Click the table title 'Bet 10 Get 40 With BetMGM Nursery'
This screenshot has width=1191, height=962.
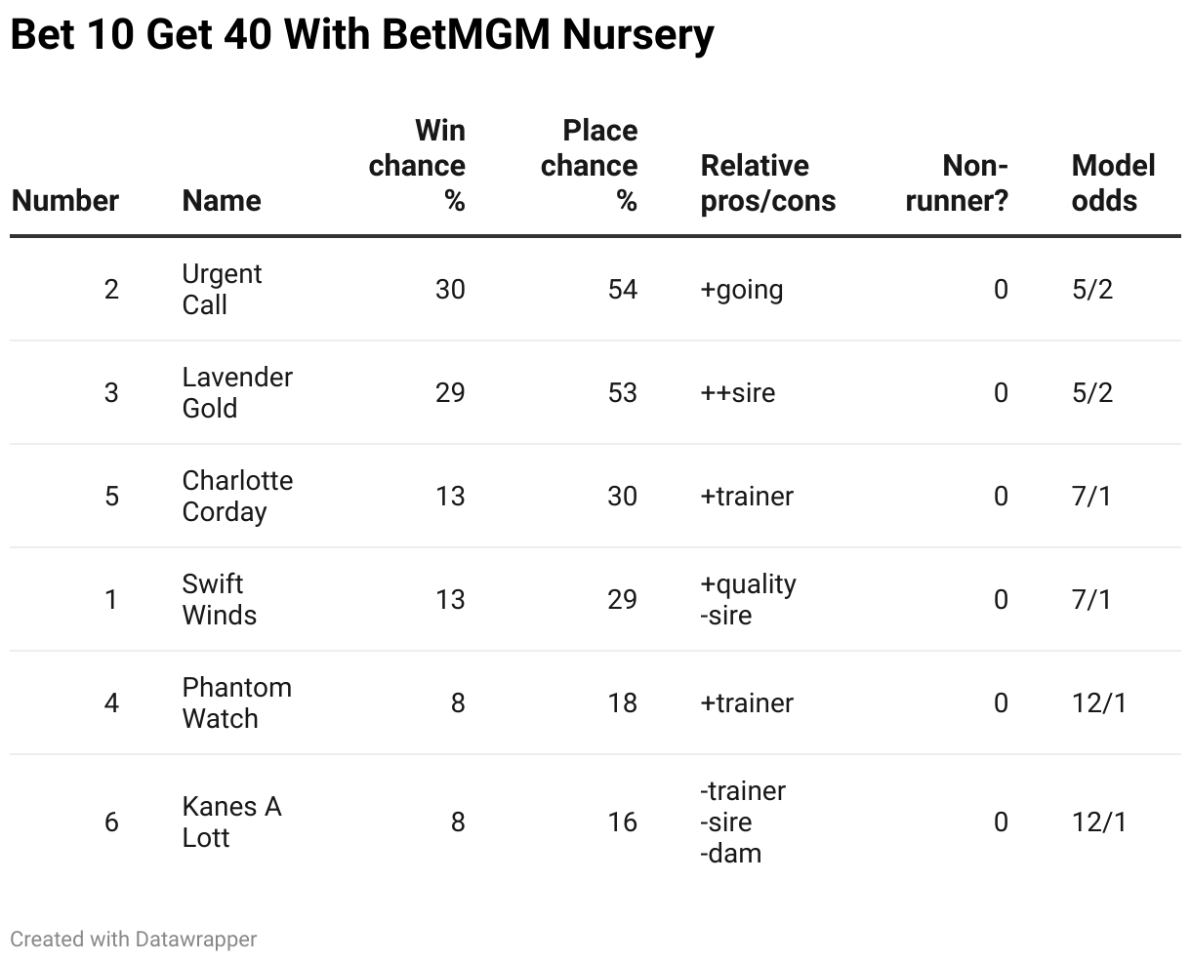coord(361,36)
